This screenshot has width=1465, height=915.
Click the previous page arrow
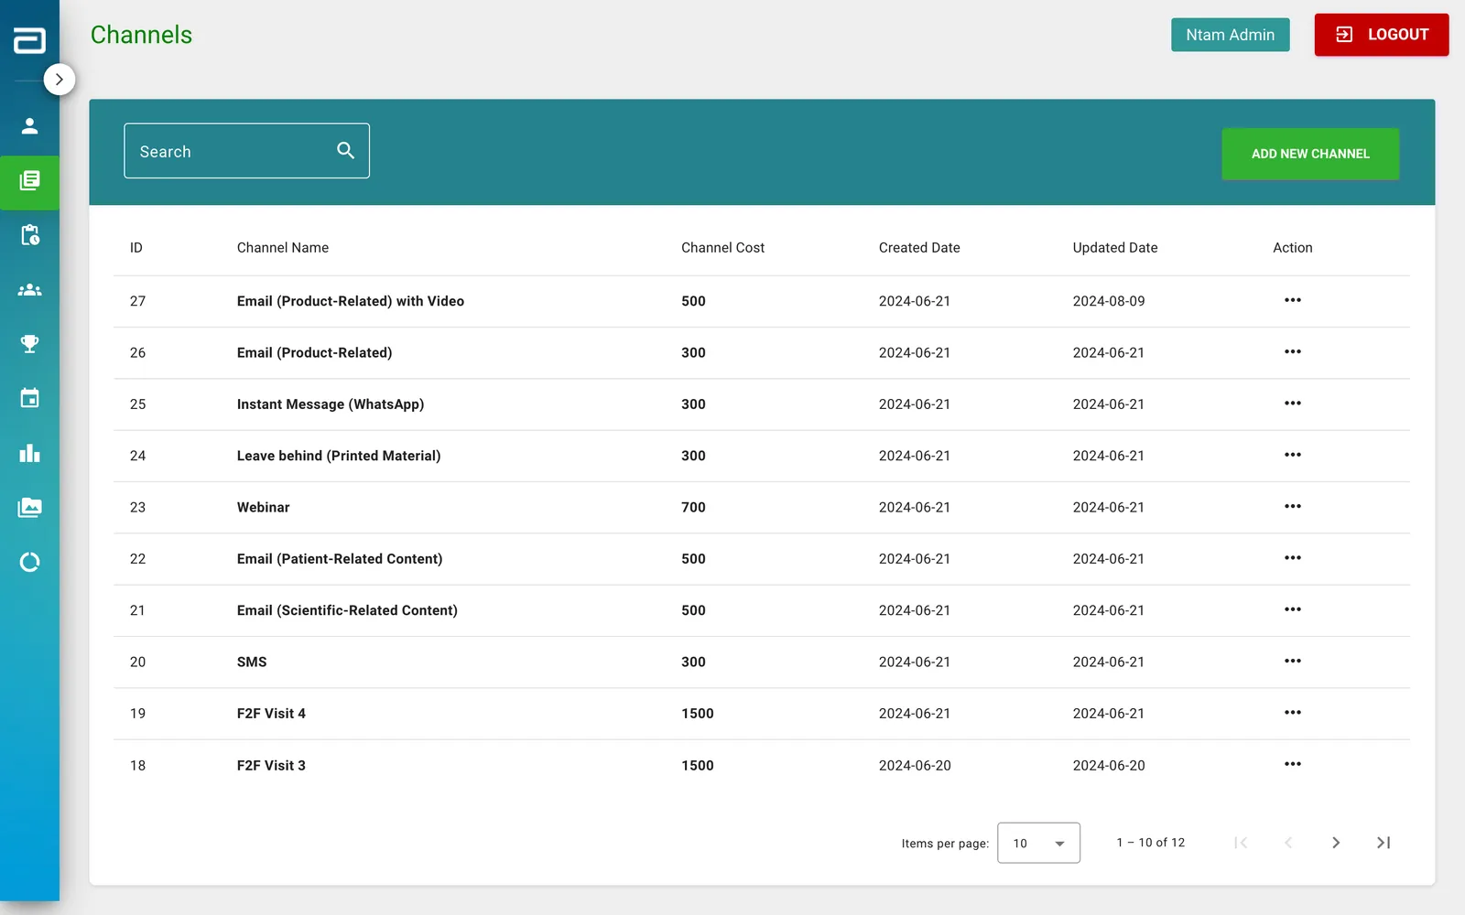pyautogui.click(x=1288, y=843)
